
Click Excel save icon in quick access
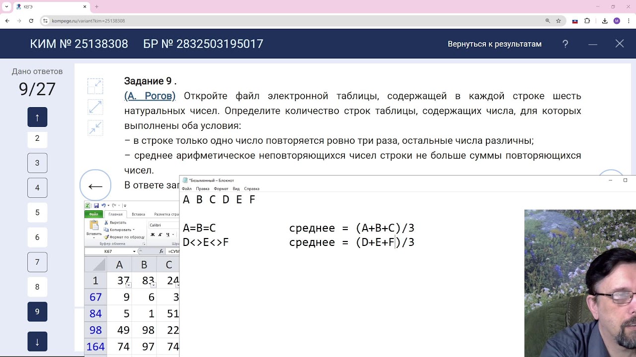coord(96,205)
